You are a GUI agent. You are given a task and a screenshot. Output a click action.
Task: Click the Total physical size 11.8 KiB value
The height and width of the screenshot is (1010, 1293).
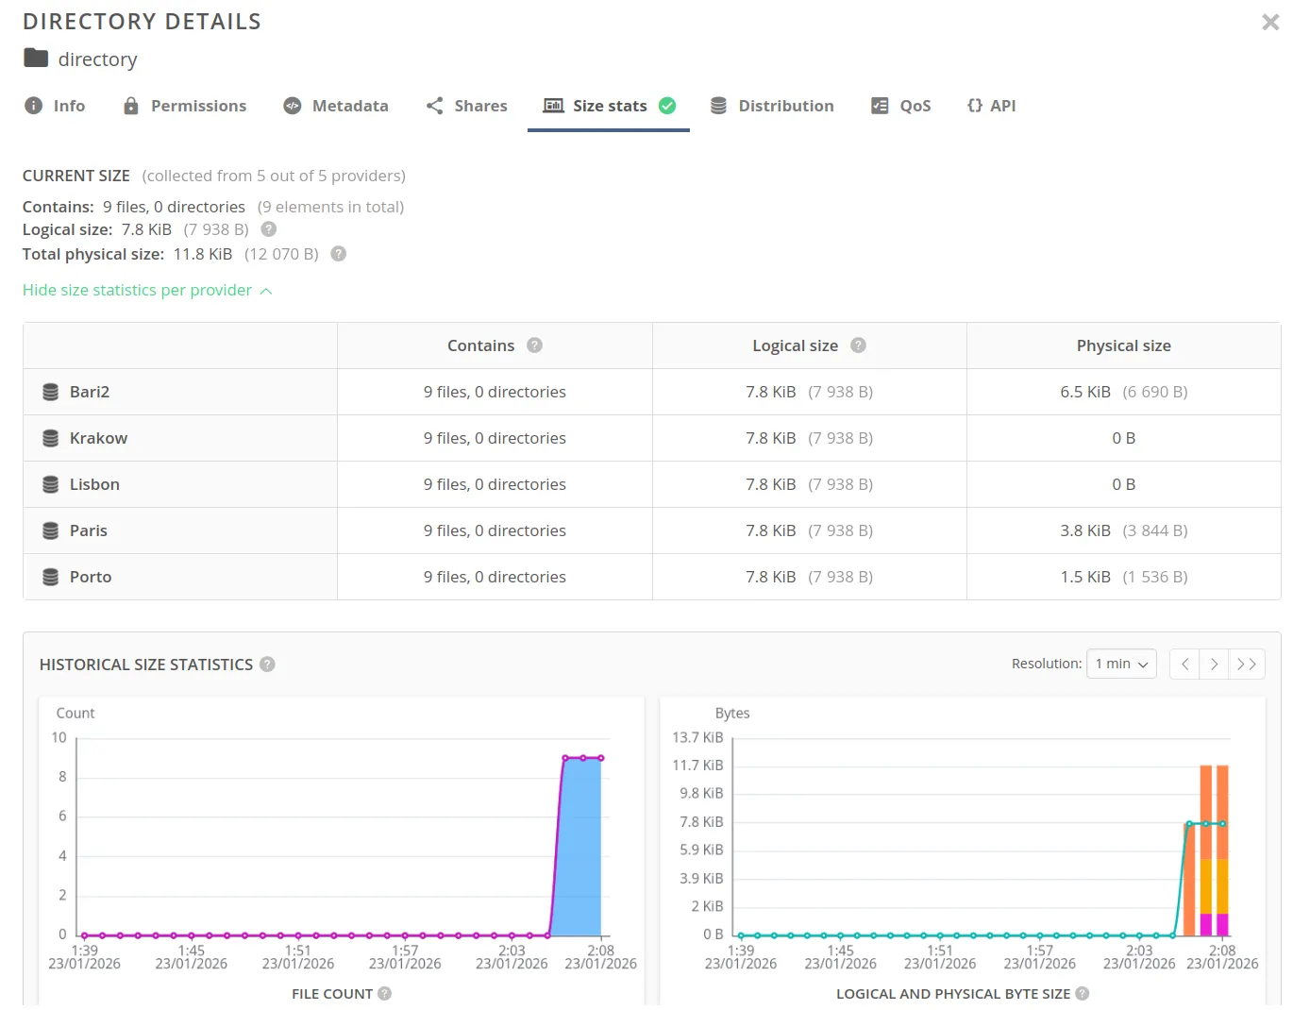pos(203,254)
